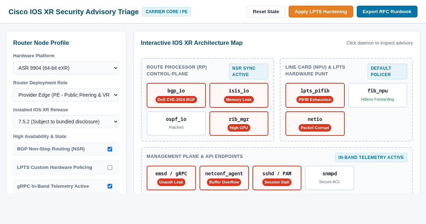Screen dimensions: 426x224
Task: Select the sshd / PAM daemon card
Action: (277, 178)
